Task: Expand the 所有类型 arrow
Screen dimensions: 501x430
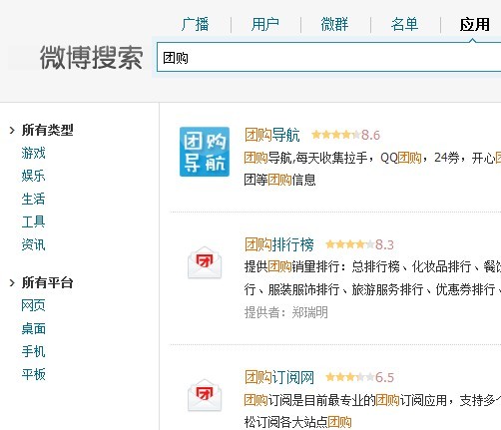Action: point(12,130)
